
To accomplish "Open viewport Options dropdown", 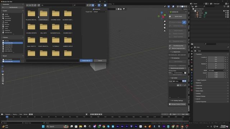I will [185, 9].
